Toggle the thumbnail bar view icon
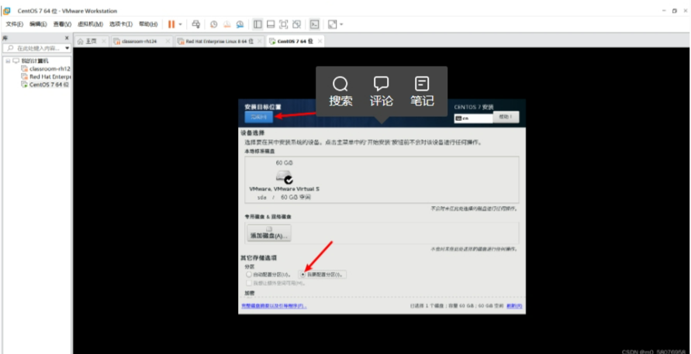 point(271,24)
